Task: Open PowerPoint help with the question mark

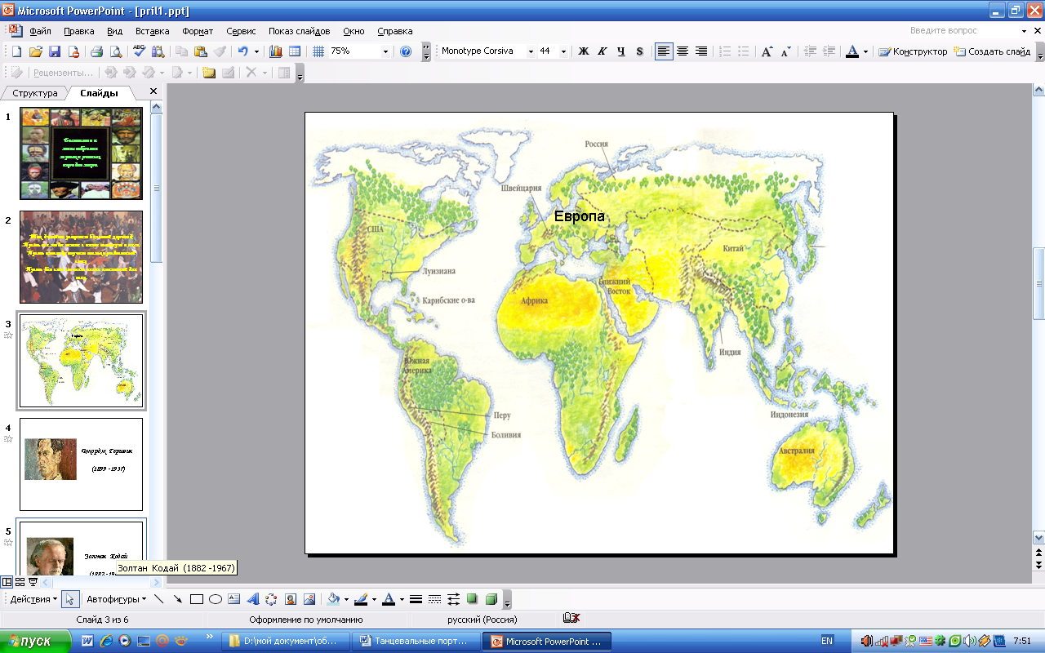Action: tap(406, 51)
